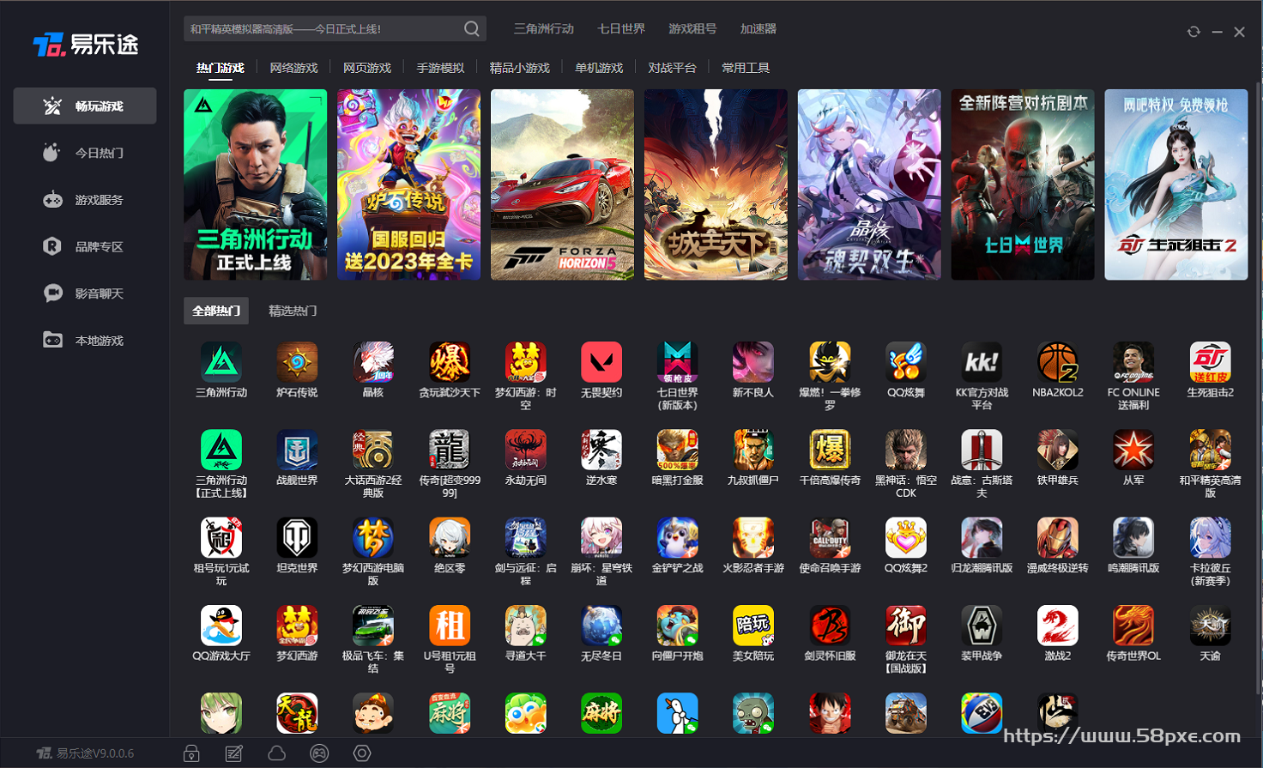Open the 坦克世界 game icon
The height and width of the screenshot is (768, 1263).
point(297,538)
